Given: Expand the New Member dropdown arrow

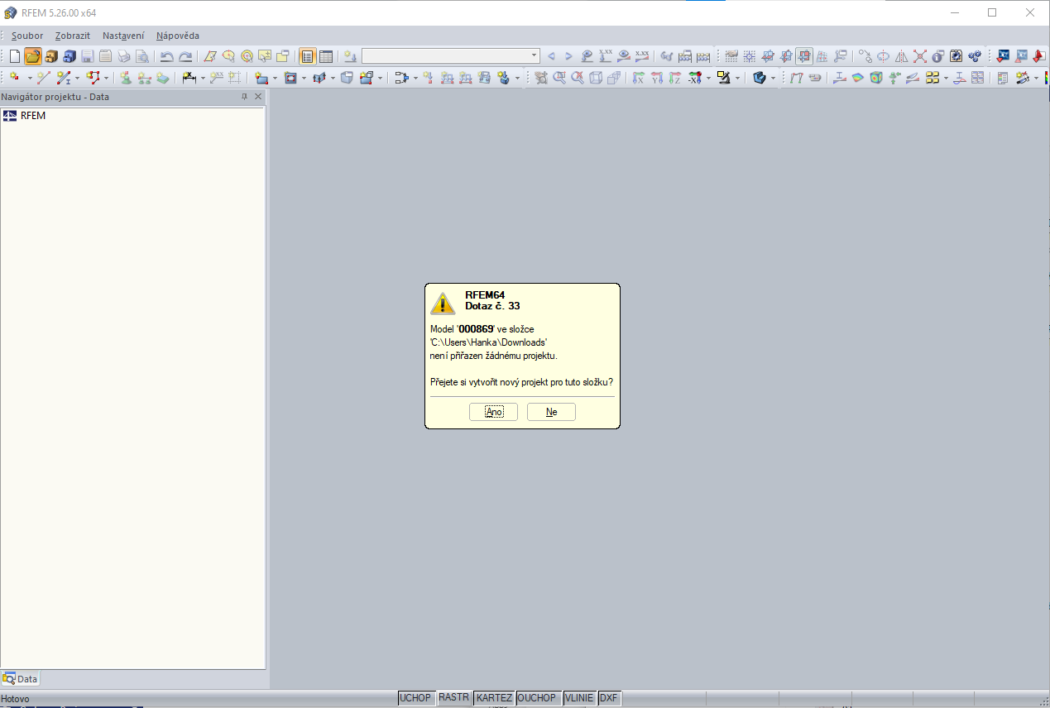Looking at the screenshot, I should (x=77, y=78).
